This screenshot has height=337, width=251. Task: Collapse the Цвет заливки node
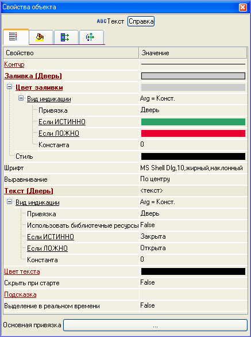[9, 87]
